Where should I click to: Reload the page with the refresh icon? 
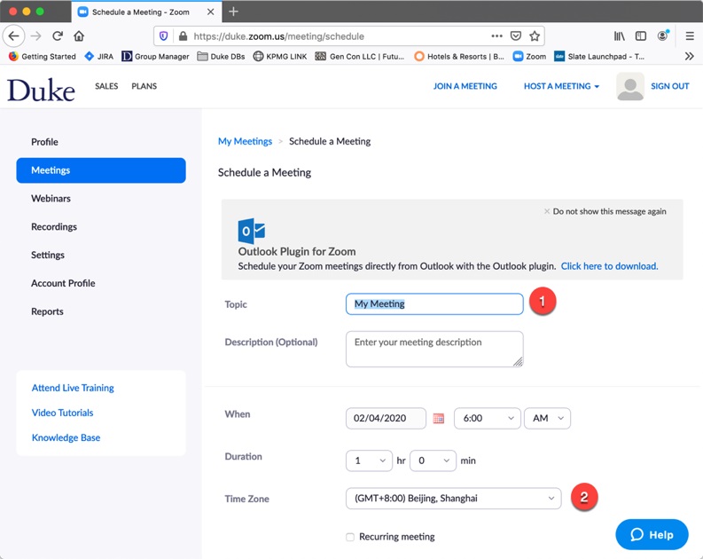pos(58,35)
